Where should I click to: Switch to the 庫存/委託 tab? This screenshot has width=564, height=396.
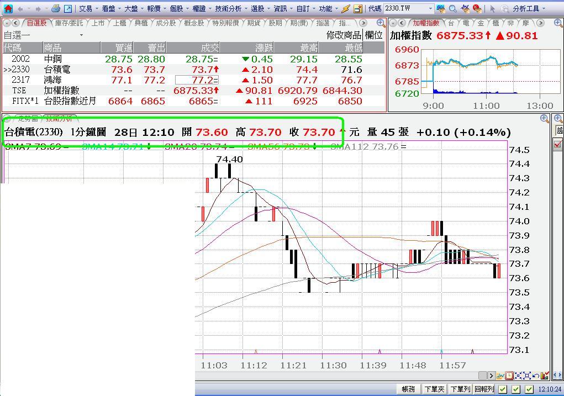(68, 23)
